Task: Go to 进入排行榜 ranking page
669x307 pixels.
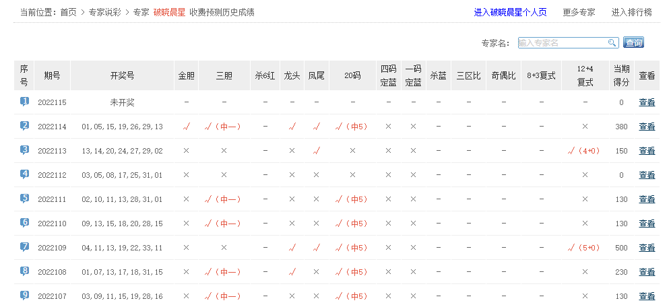Action: 631,12
